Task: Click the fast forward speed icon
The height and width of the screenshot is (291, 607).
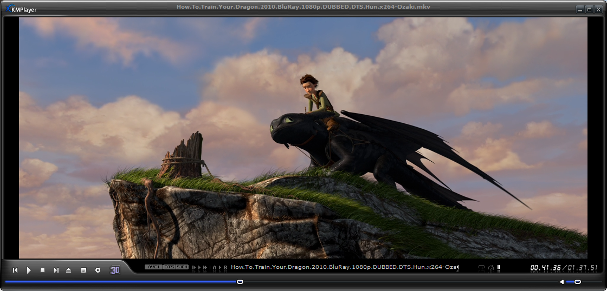Action: [x=205, y=267]
